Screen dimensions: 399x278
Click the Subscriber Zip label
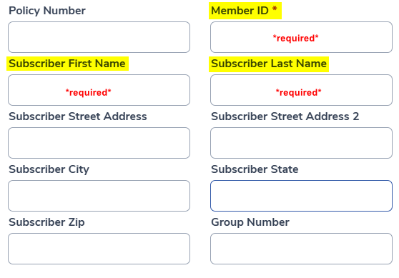[x=46, y=222]
